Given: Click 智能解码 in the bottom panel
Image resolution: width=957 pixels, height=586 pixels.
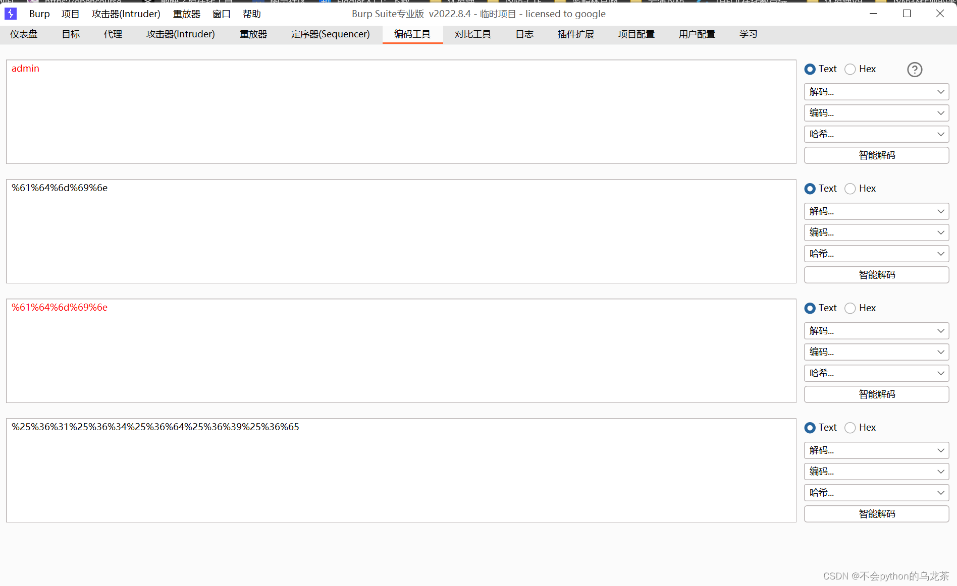Looking at the screenshot, I should (876, 513).
